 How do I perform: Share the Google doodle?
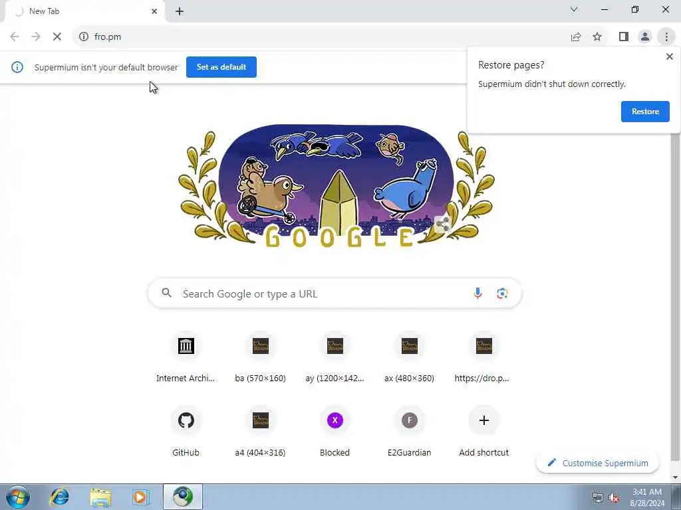[442, 224]
